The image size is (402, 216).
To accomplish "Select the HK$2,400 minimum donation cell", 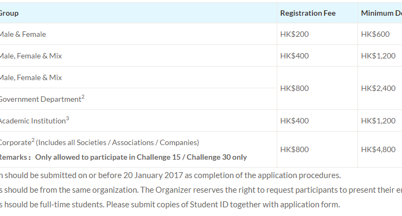I will click(x=380, y=88).
